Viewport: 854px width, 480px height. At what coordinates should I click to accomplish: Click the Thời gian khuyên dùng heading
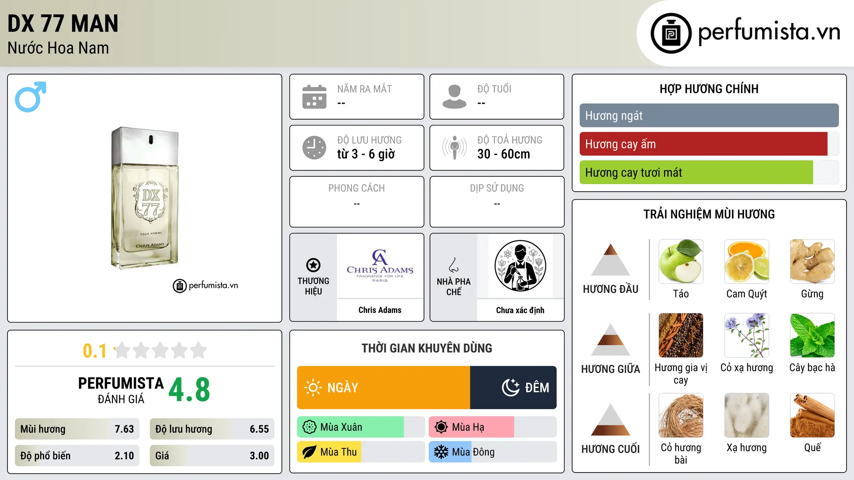pyautogui.click(x=427, y=348)
